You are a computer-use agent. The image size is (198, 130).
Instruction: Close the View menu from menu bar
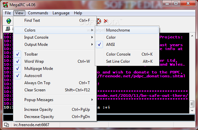pyautogui.click(x=19, y=13)
